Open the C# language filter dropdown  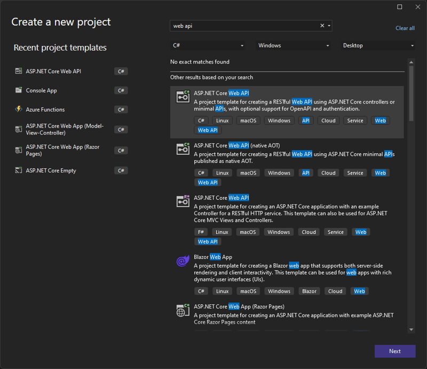tap(208, 46)
